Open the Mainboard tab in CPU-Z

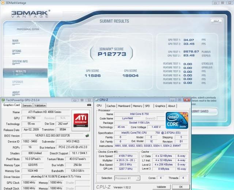pyautogui.click(x=124, y=106)
